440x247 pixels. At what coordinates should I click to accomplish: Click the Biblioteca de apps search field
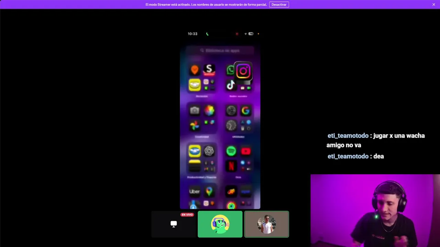(220, 50)
